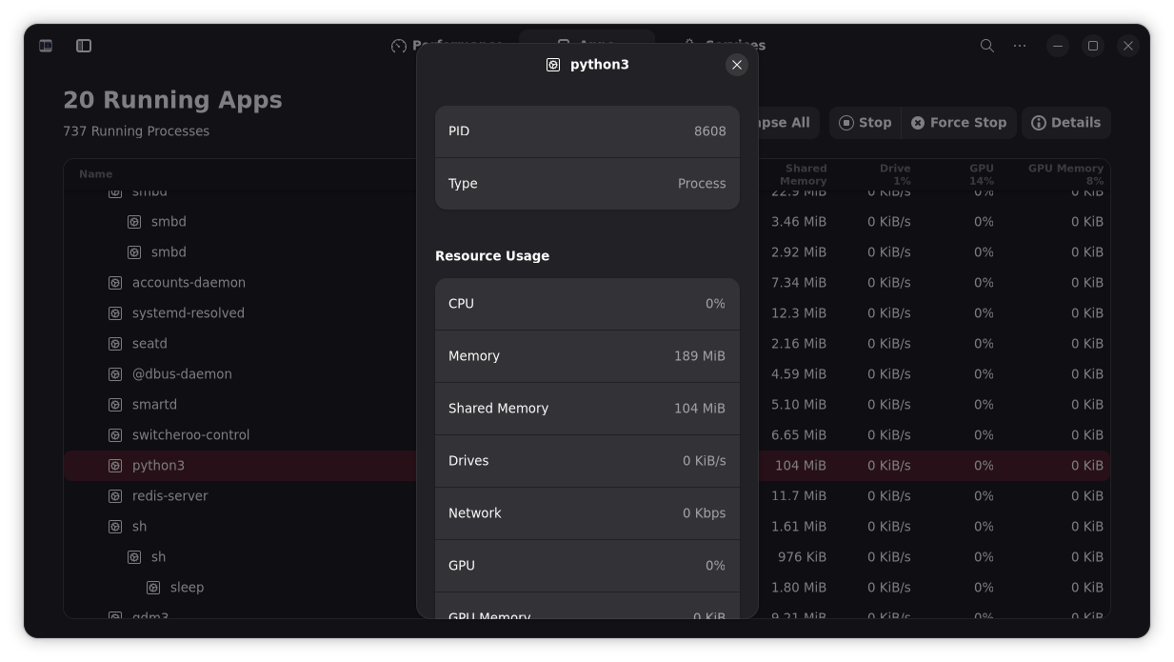This screenshot has width=1174, height=662.
Task: Click the python3 icon in the dialog title
Action: coord(553,65)
